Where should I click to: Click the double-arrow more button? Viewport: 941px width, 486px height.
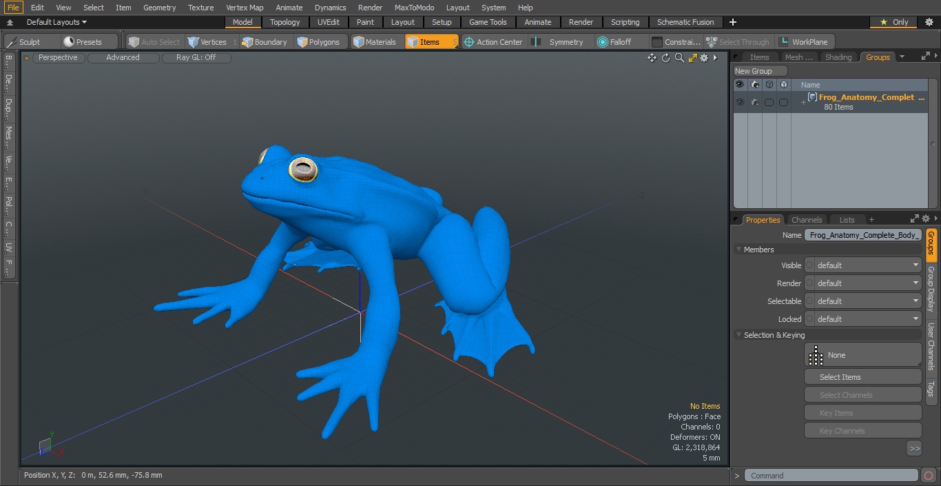tap(914, 449)
